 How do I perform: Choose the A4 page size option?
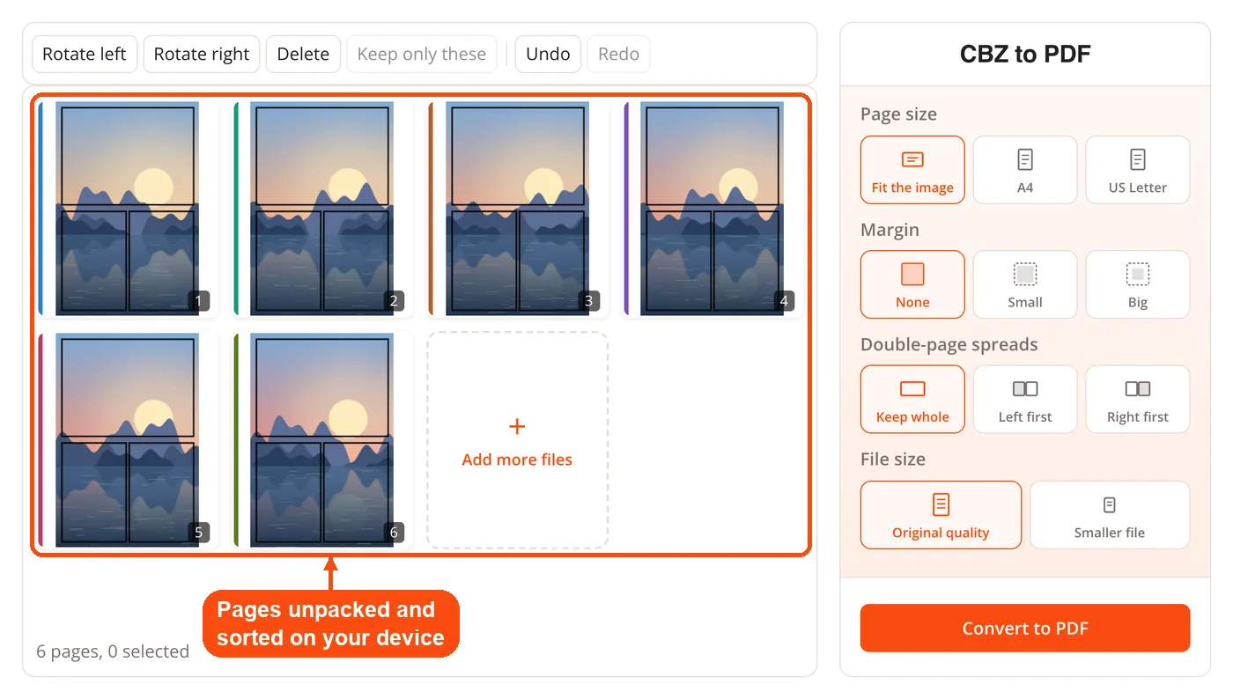[1025, 170]
